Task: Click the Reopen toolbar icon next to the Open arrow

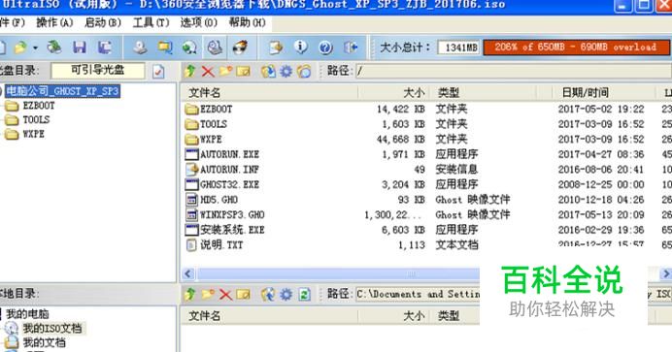Action: [54, 47]
